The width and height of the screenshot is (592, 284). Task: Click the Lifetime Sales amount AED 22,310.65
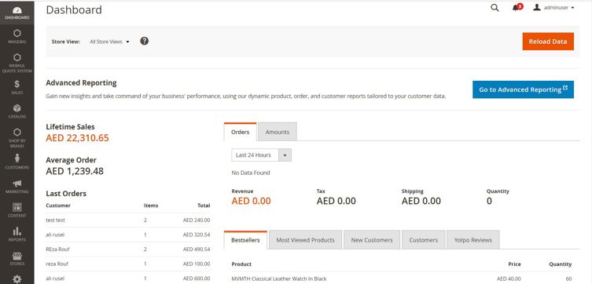[77, 138]
